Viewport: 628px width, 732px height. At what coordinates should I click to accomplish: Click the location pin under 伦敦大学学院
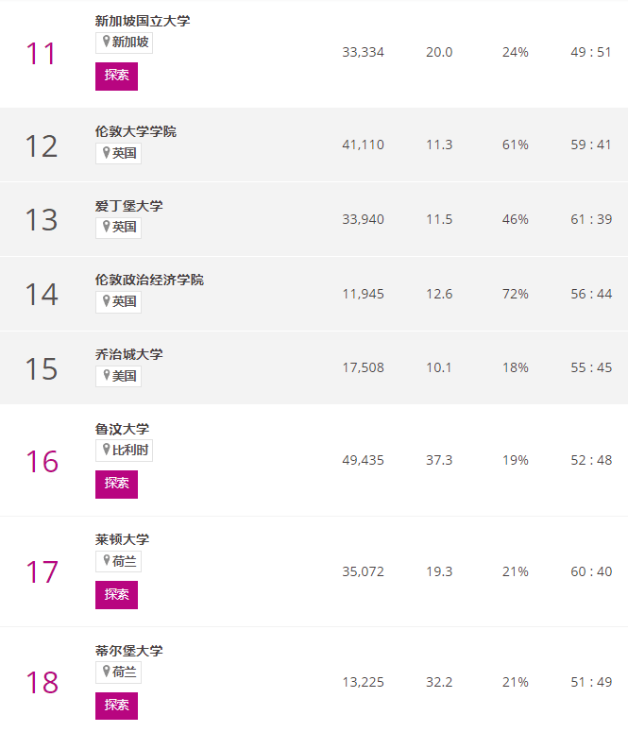click(x=106, y=152)
